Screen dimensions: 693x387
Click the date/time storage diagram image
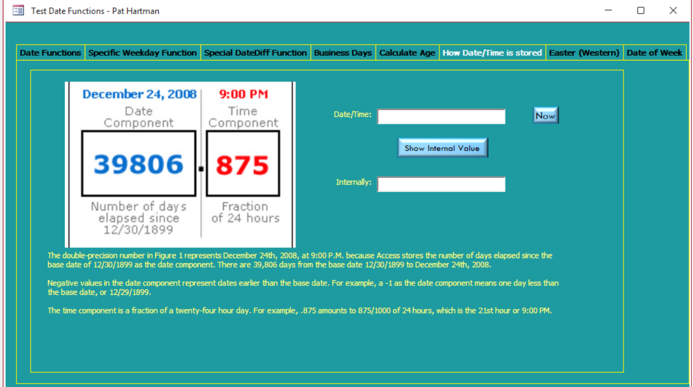[x=180, y=164]
